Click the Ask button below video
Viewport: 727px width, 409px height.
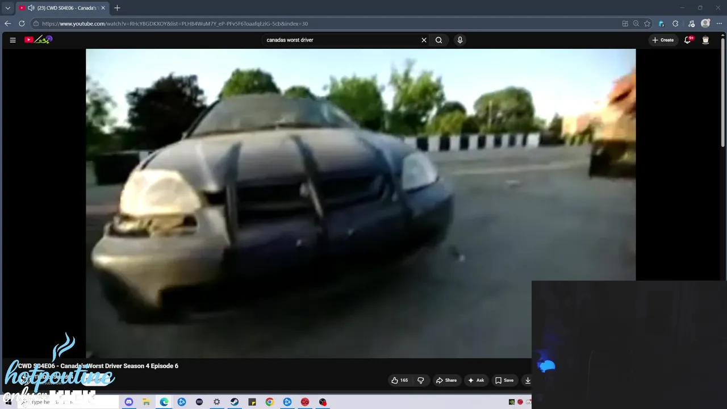point(476,381)
